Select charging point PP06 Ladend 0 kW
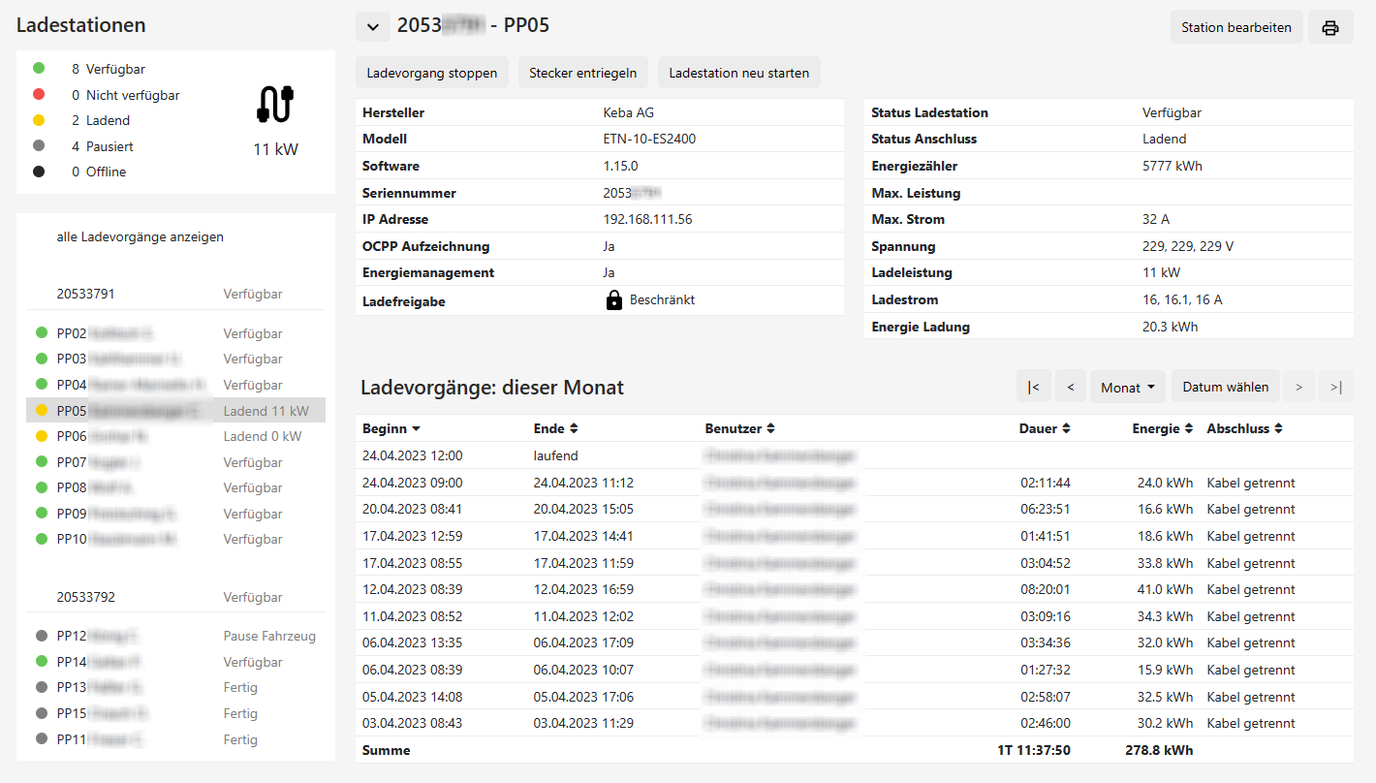The image size is (1376, 783). point(175,436)
